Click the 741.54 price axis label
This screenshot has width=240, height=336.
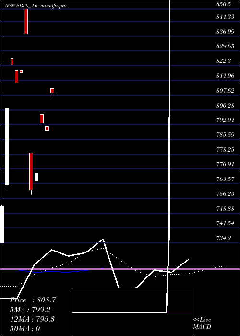[225, 223]
